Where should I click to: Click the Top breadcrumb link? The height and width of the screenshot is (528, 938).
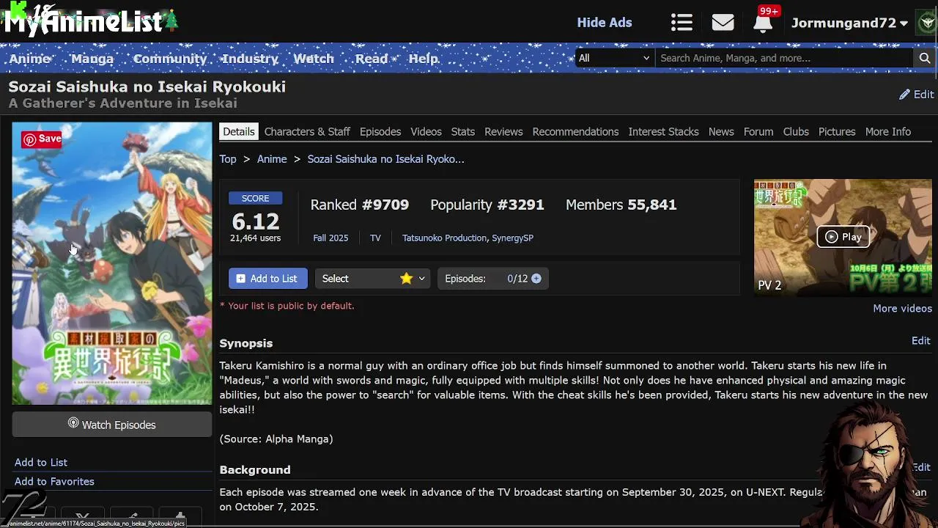228,159
